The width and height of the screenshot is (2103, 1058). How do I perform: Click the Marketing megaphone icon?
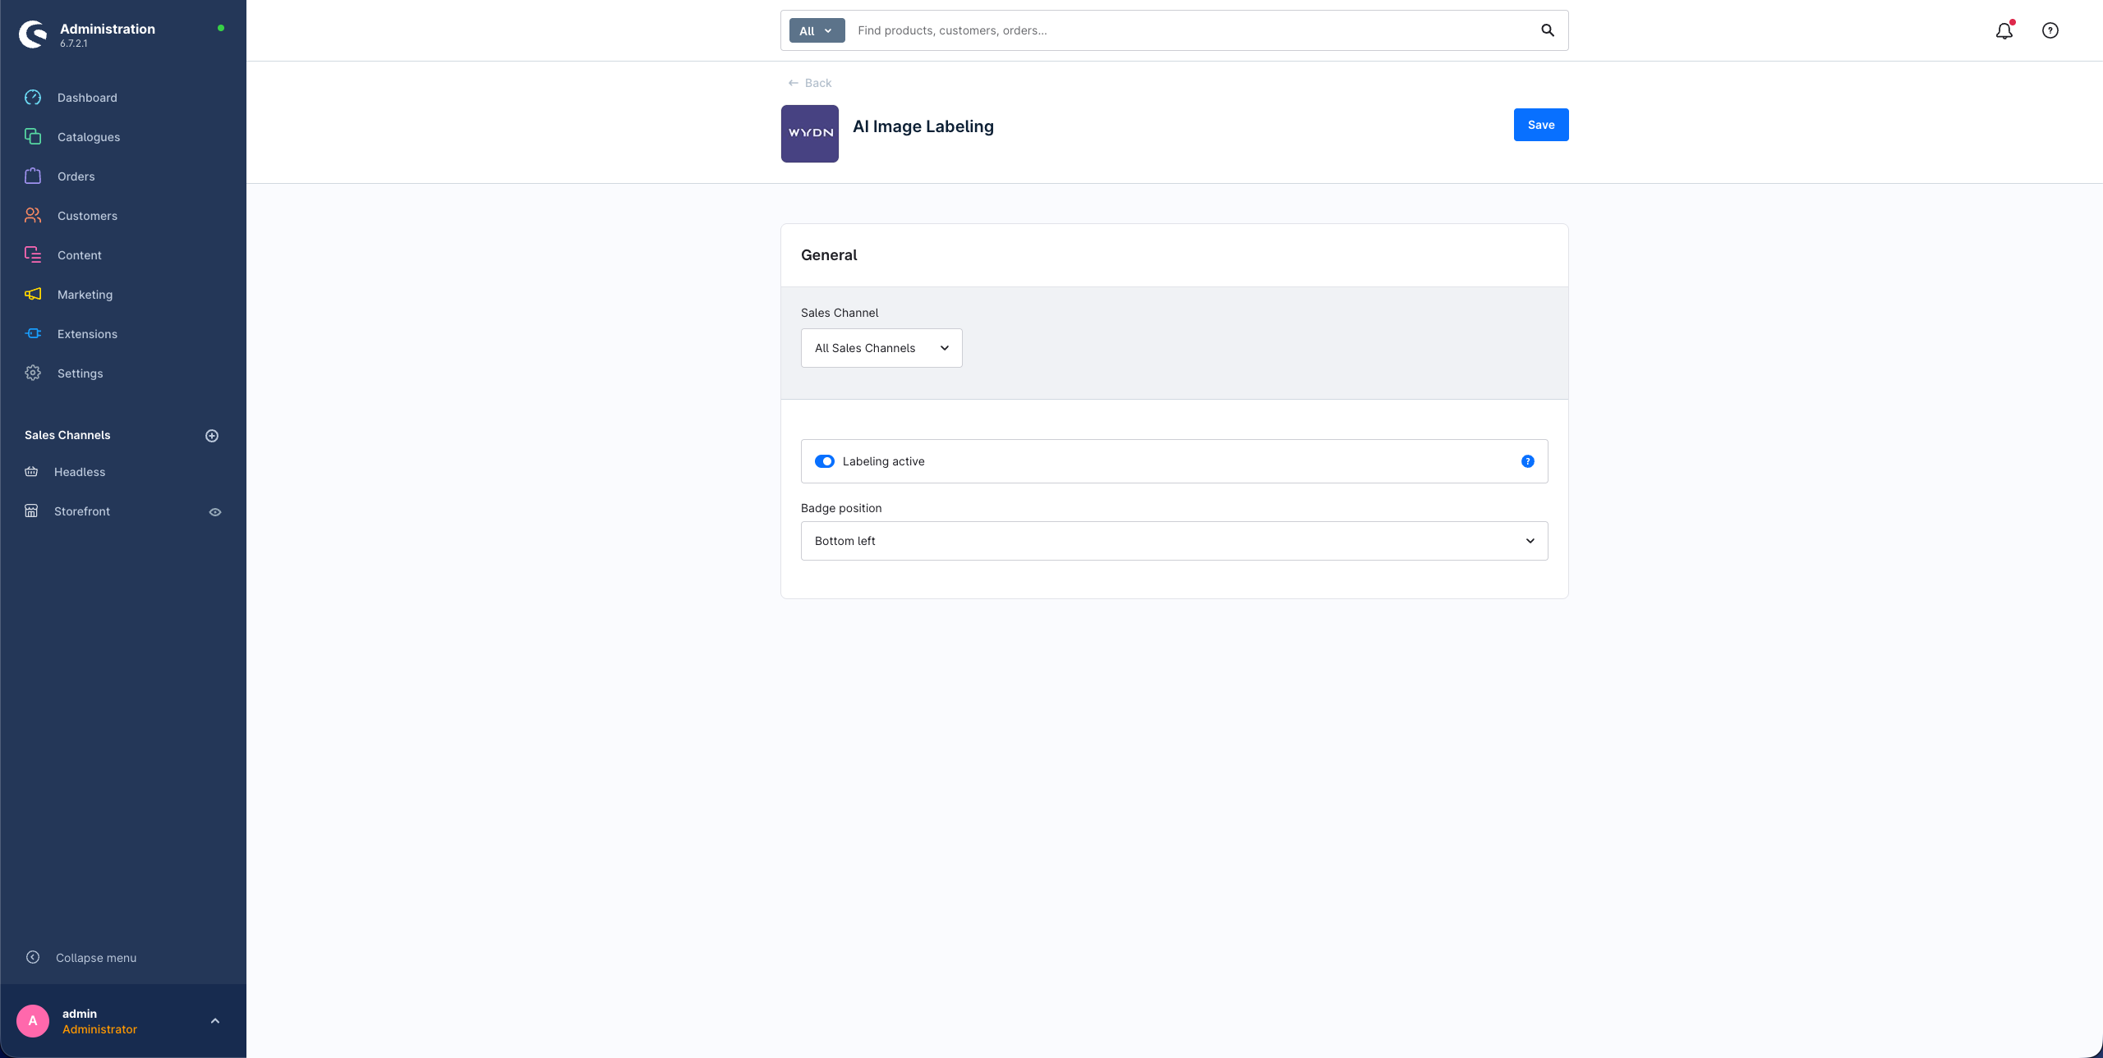tap(33, 295)
